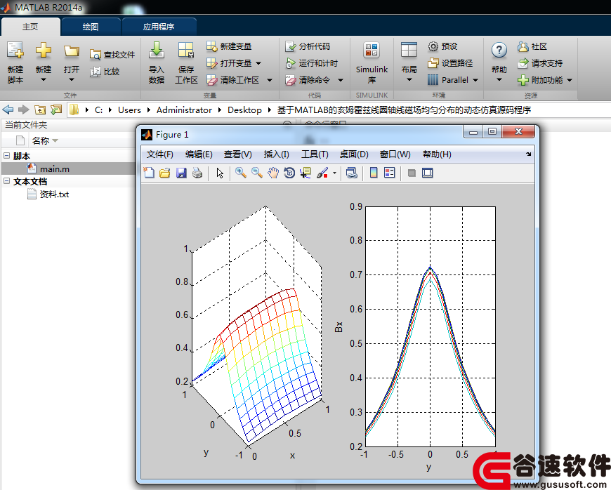Open the 清除工作区 dropdown arrow

tap(270, 80)
